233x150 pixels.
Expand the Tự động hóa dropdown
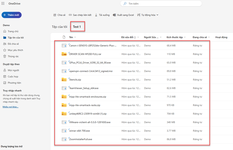coord(157,15)
